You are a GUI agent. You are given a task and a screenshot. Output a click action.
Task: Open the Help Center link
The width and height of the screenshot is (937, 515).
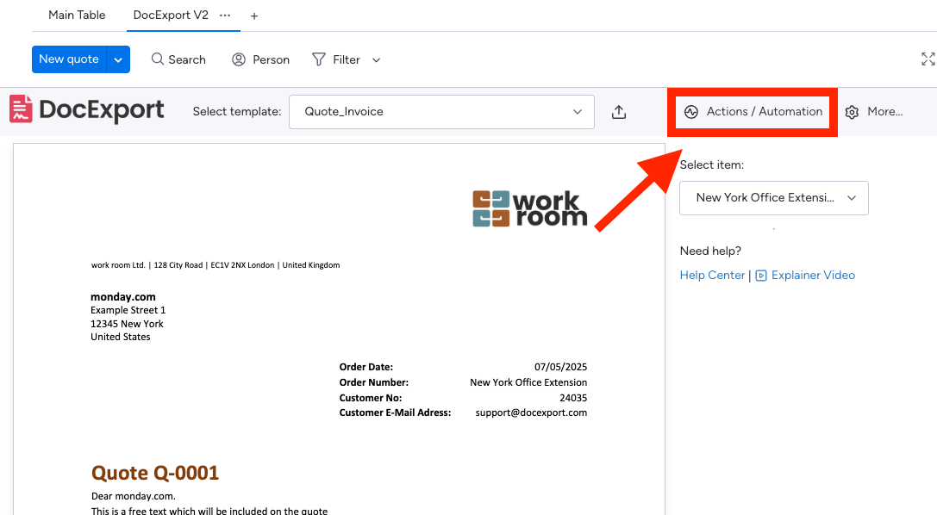(x=712, y=275)
